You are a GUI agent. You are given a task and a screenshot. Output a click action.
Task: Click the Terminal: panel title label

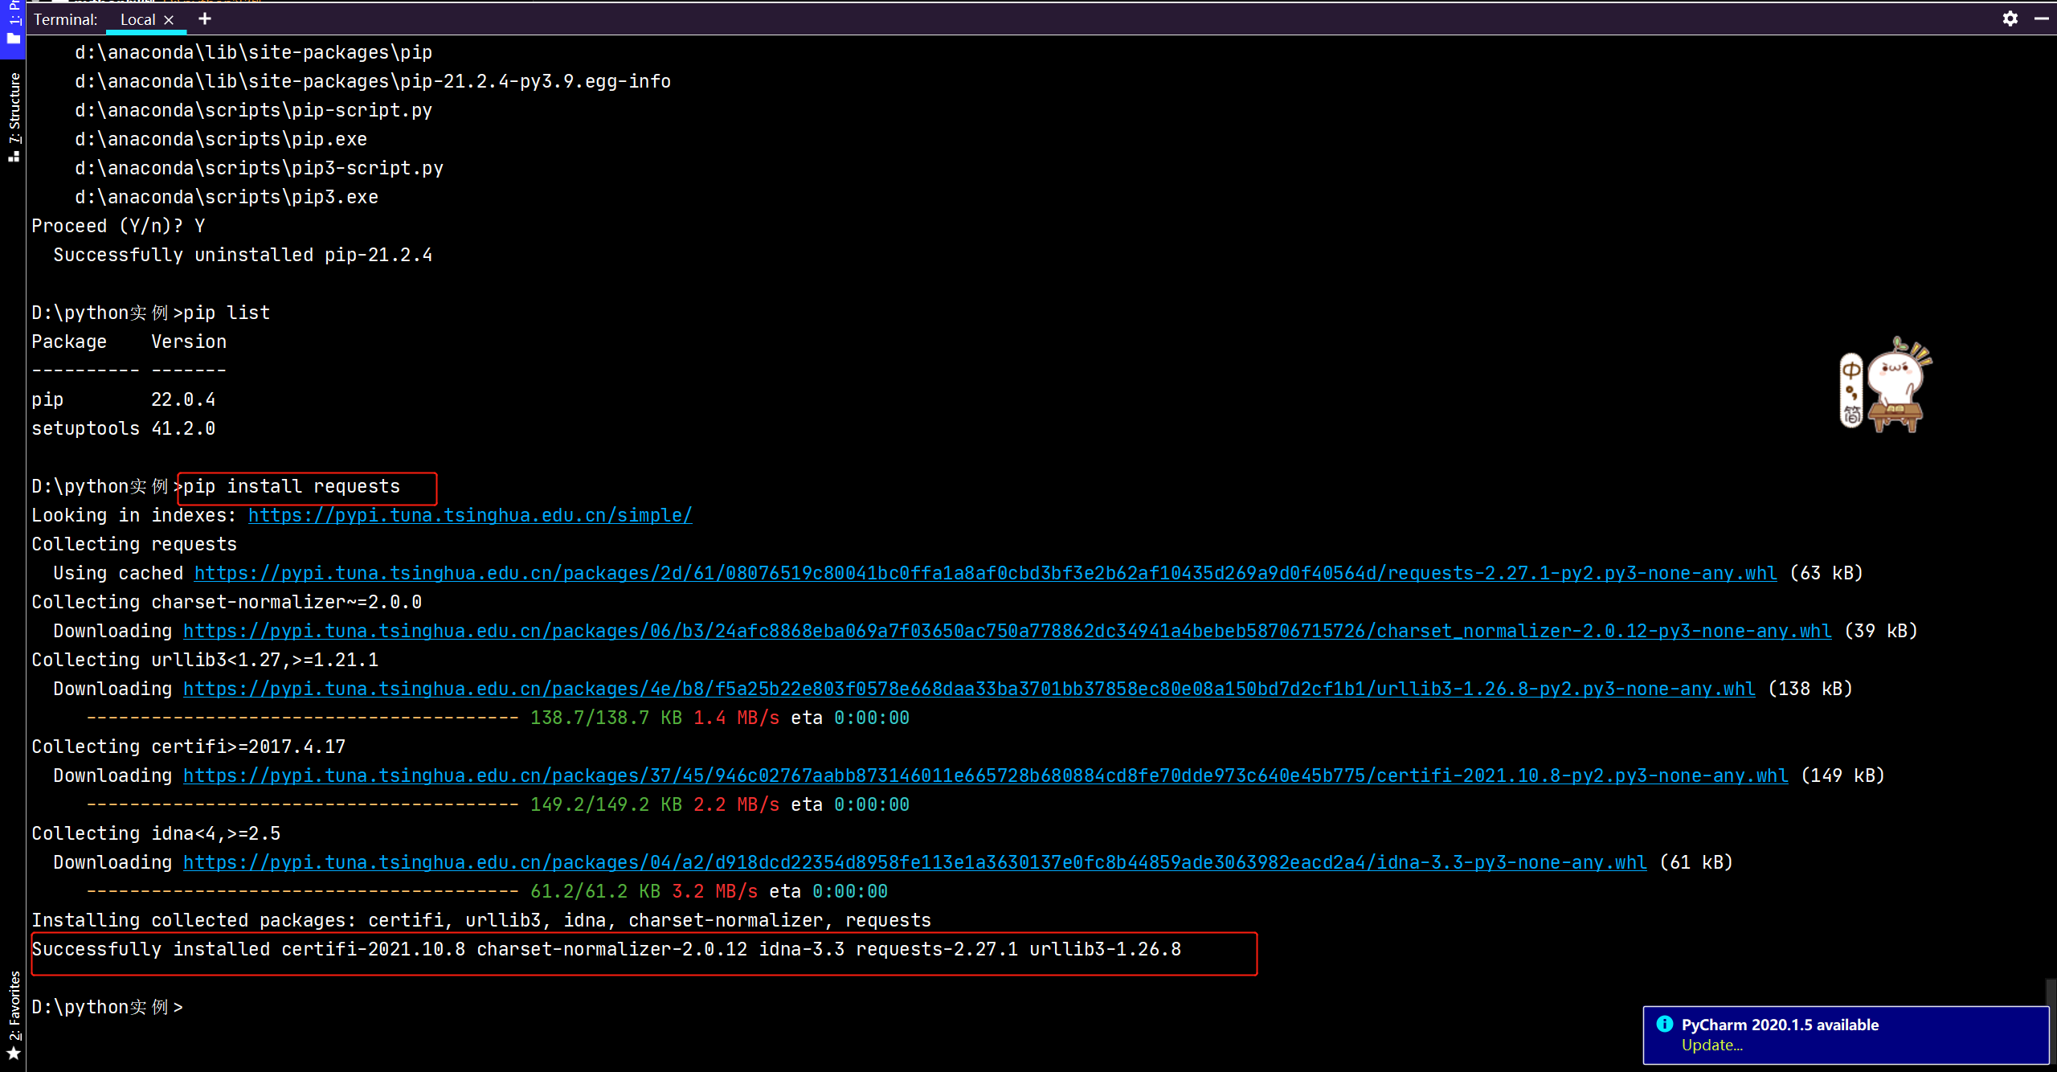(65, 20)
